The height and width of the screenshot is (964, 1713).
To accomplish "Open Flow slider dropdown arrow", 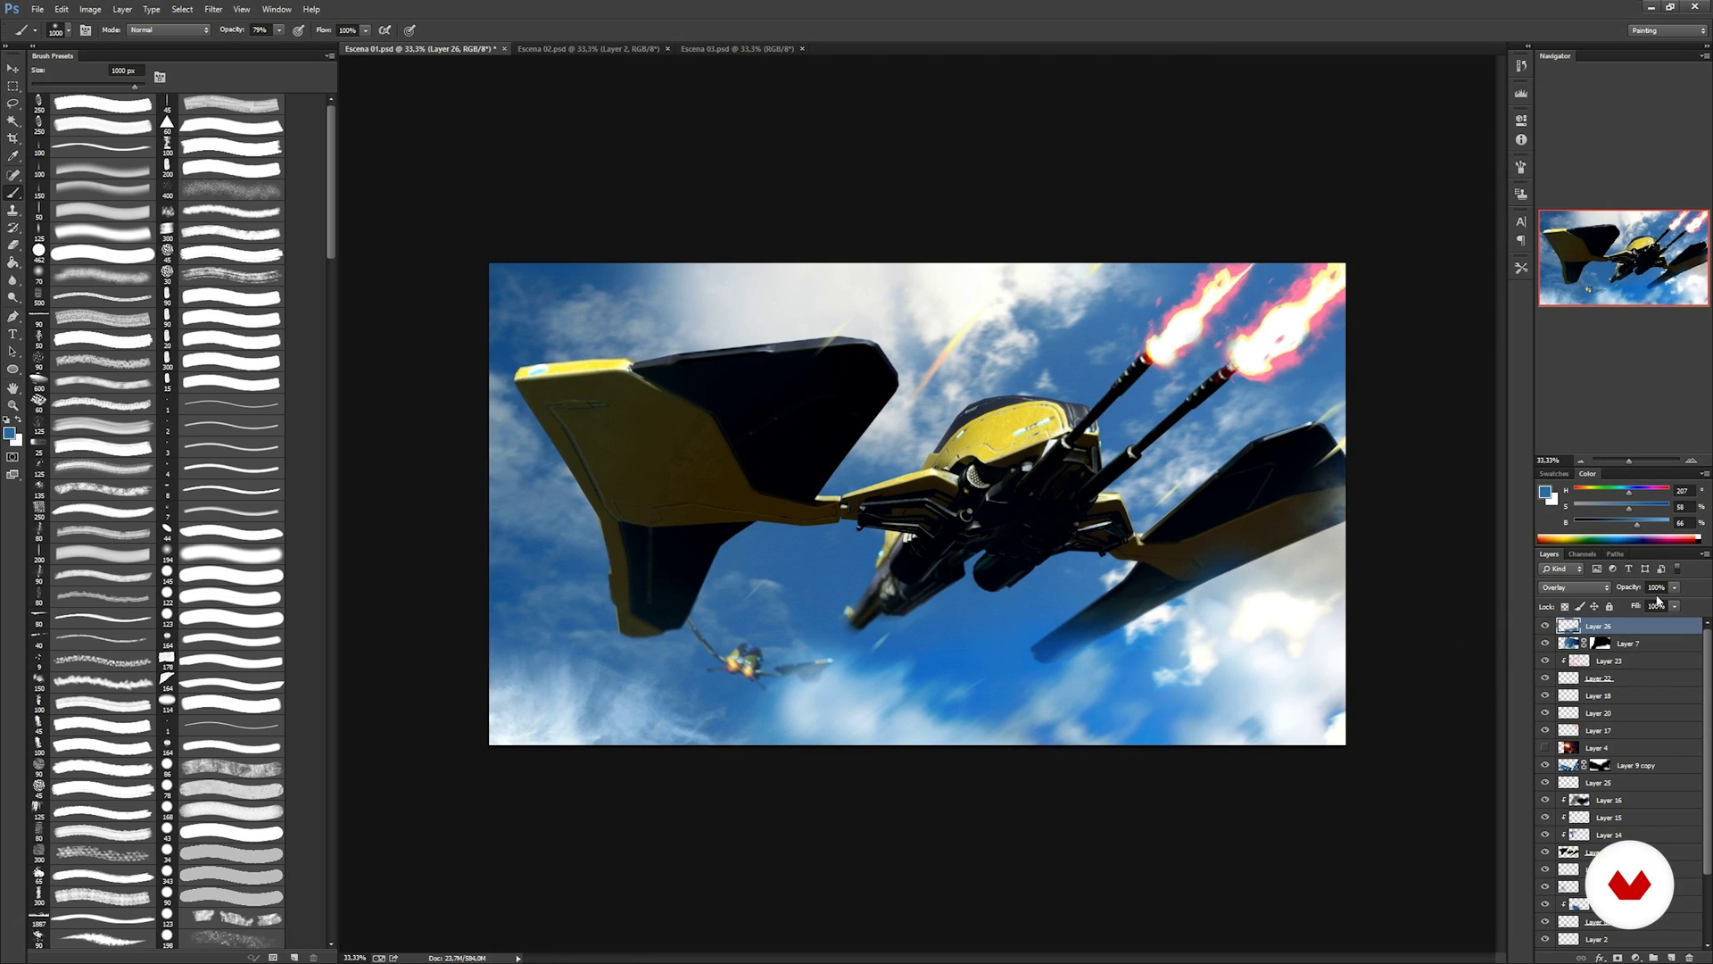I will (x=366, y=30).
